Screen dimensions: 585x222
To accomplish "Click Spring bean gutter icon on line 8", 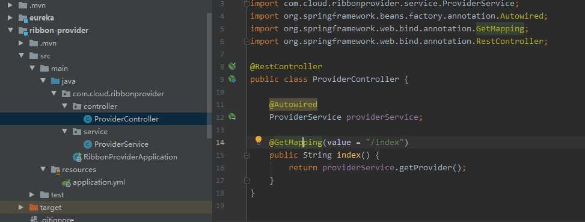I will click(x=232, y=66).
